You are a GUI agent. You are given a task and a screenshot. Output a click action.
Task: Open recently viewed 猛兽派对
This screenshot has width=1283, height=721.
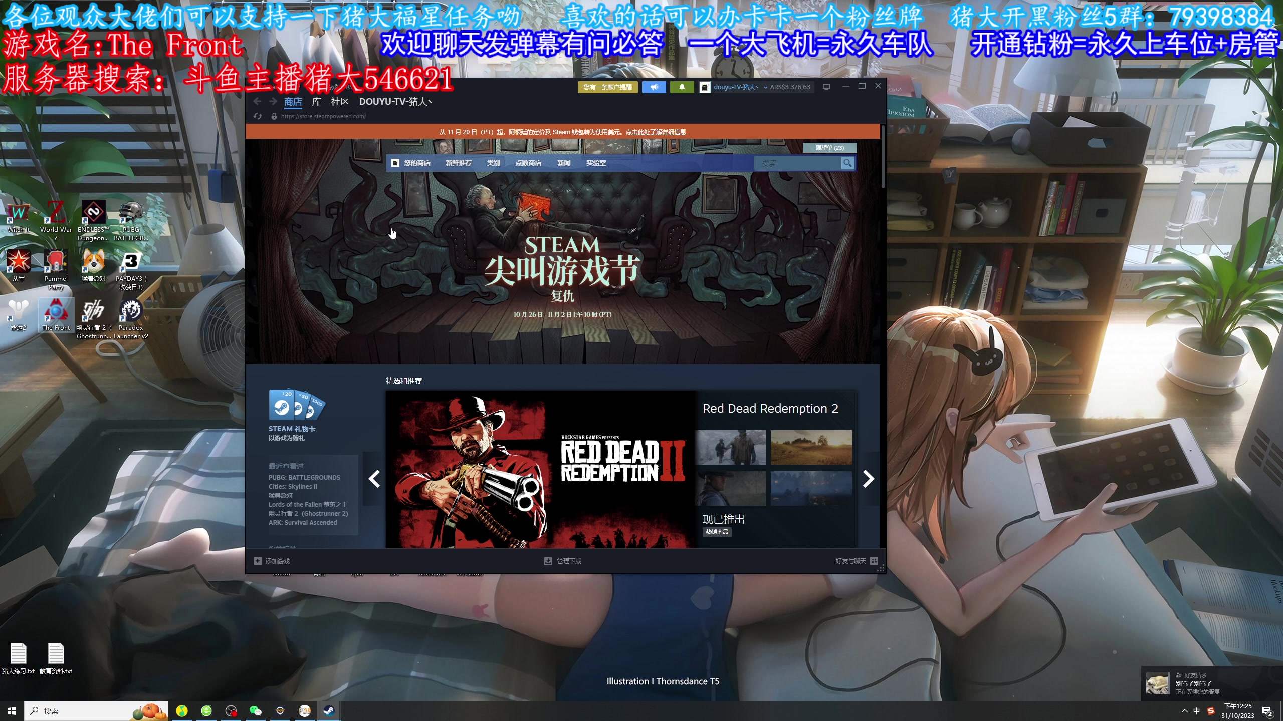pyautogui.click(x=280, y=496)
